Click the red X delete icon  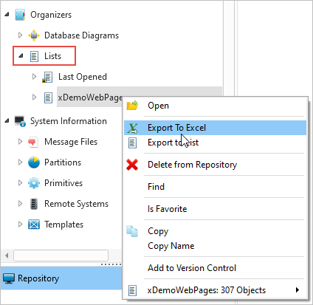132,165
